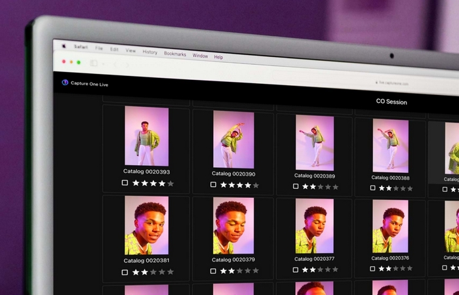Open the Edit menu

coord(114,49)
